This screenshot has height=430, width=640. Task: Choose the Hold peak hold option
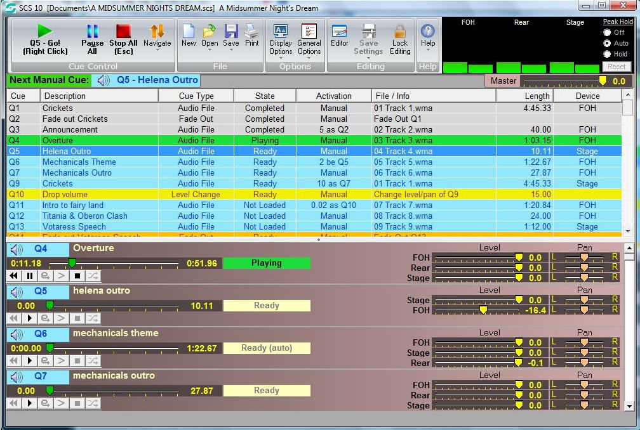pos(608,54)
